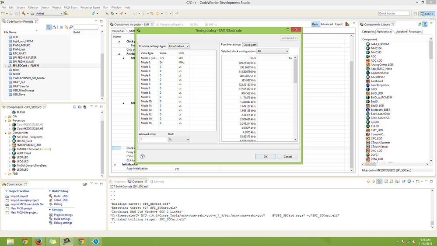The width and height of the screenshot is (437, 246).
Task: Switch to the Clock path tab
Action: point(250,45)
